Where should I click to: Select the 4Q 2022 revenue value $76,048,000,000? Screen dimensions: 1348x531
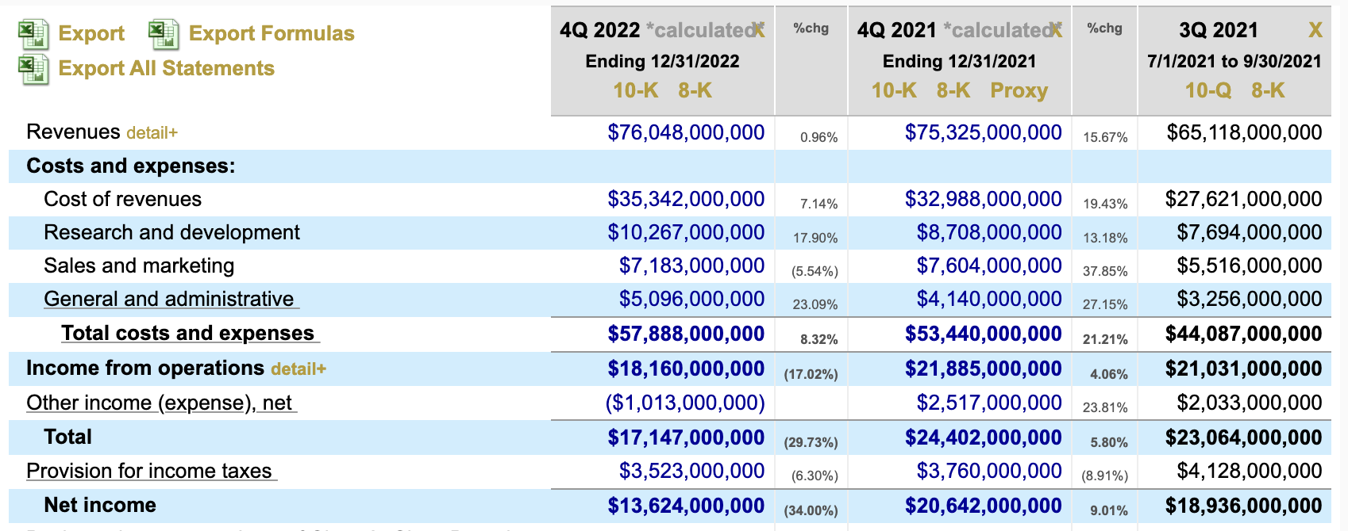pos(686,132)
